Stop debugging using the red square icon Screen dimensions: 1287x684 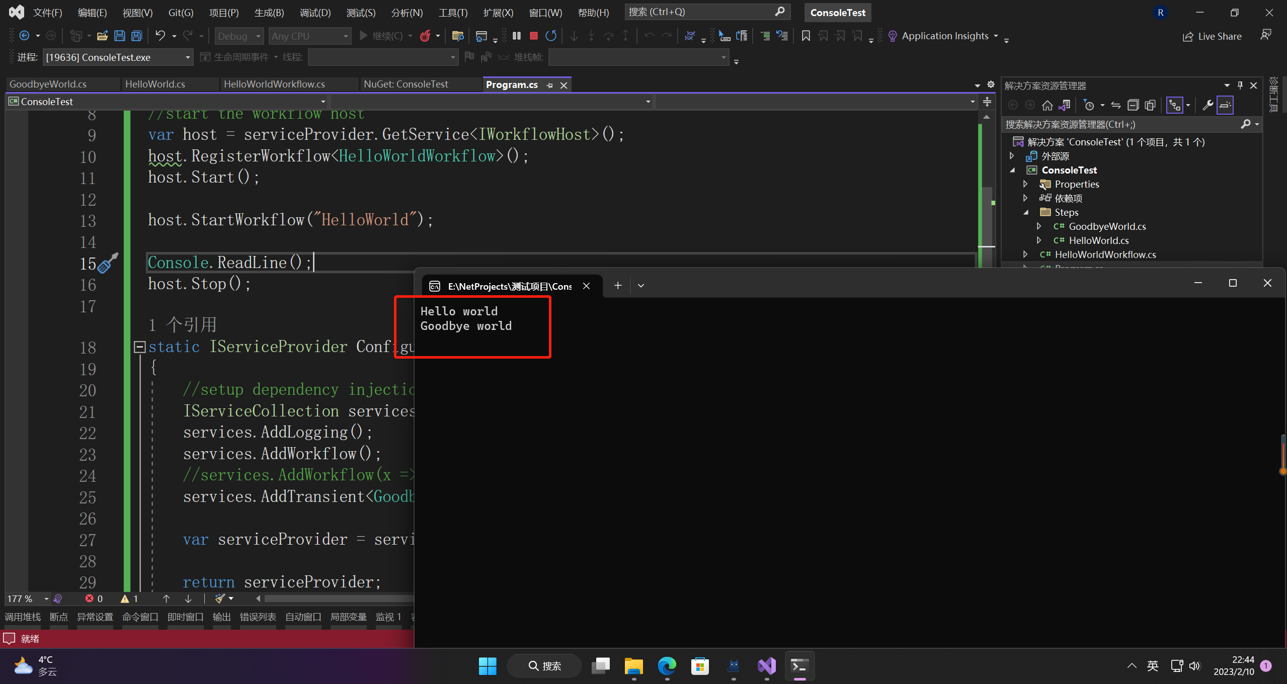pos(534,36)
